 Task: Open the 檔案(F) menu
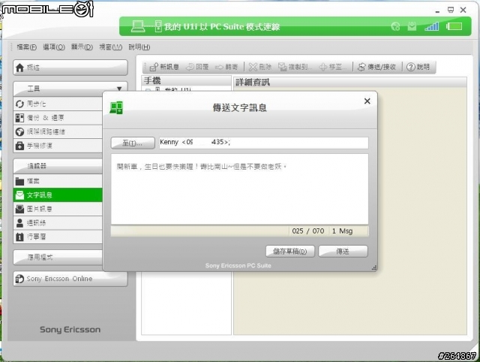point(27,47)
